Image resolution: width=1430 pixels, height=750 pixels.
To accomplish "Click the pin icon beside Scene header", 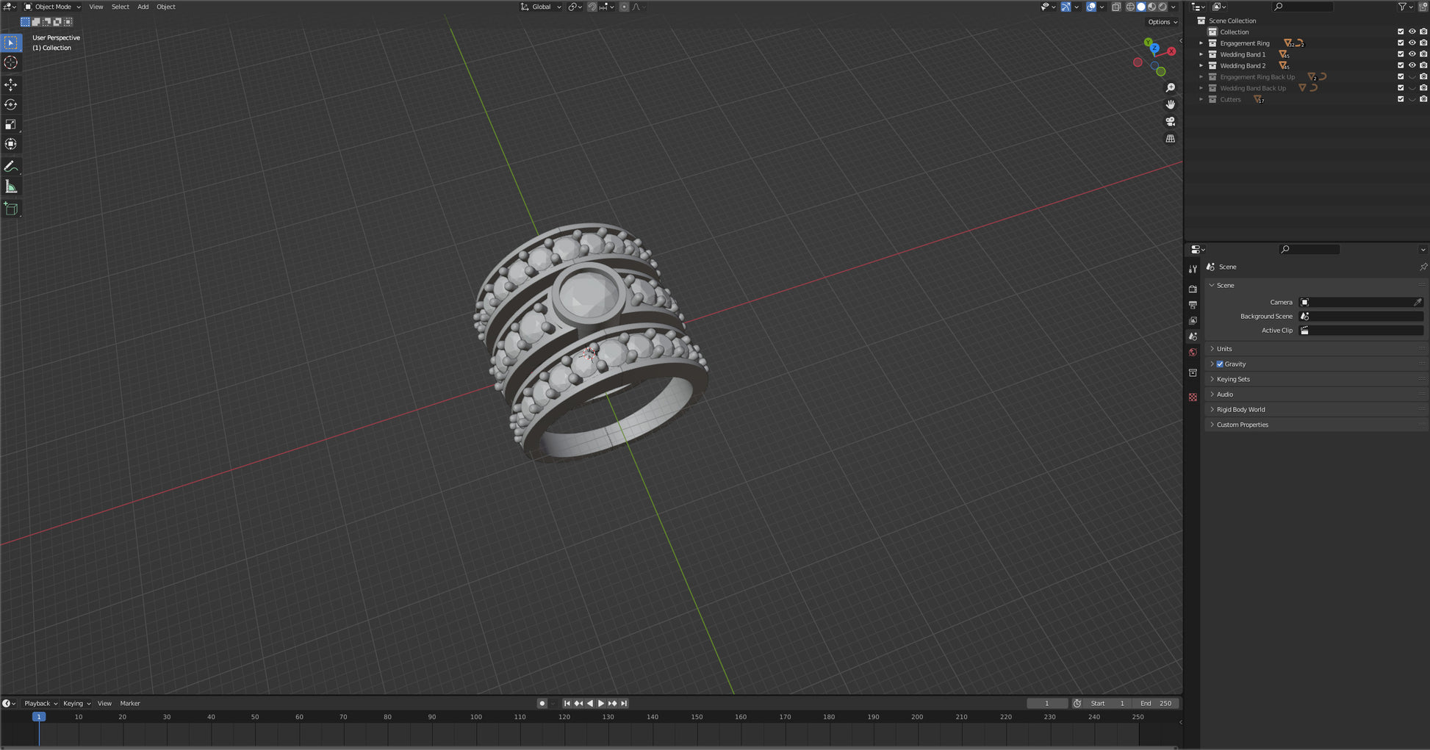I will (1423, 267).
